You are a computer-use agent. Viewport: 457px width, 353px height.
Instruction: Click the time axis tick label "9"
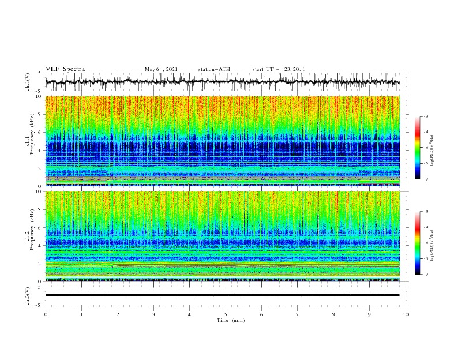[369, 314]
